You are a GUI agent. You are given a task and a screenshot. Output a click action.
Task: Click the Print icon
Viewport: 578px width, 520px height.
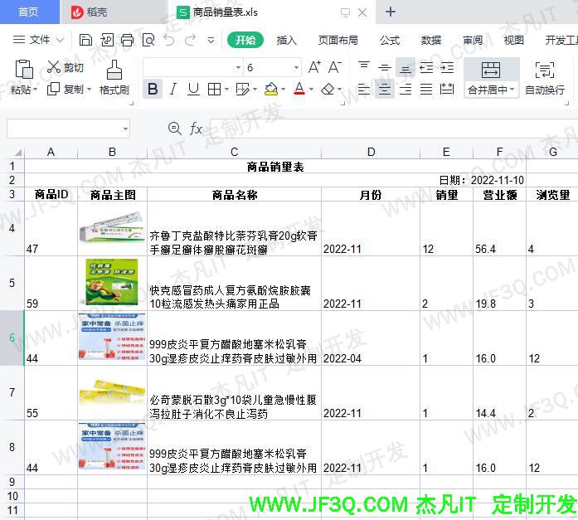(128, 40)
